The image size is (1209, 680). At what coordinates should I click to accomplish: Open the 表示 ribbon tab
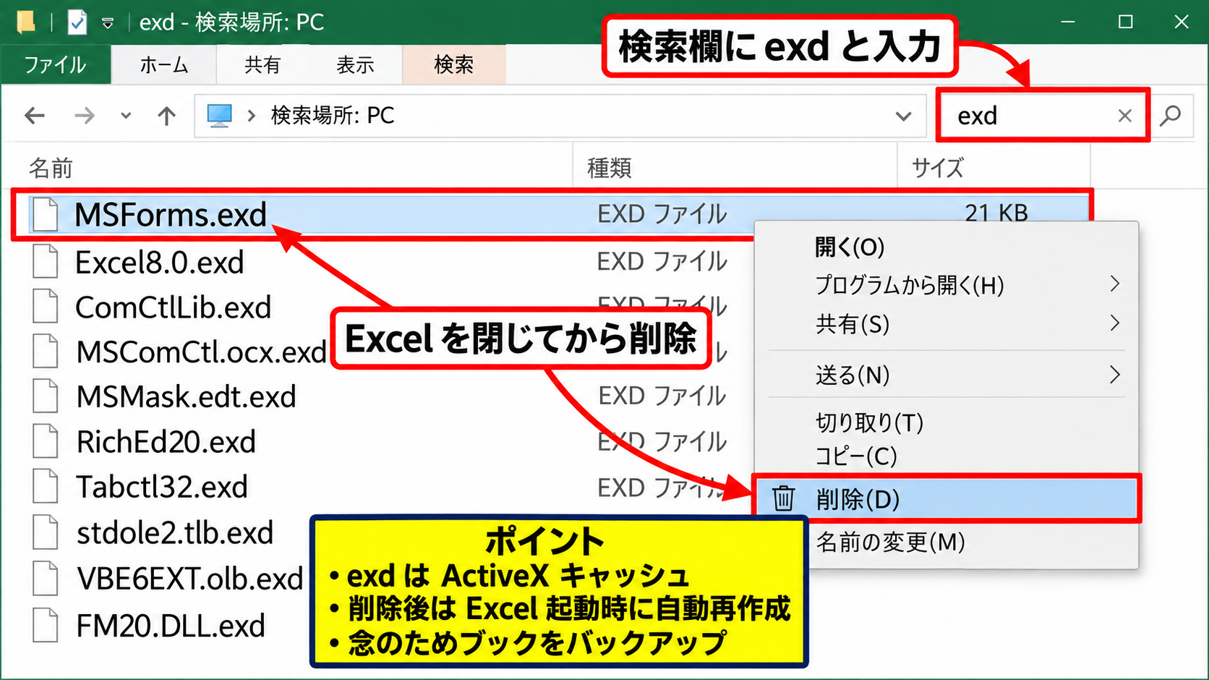click(x=355, y=64)
